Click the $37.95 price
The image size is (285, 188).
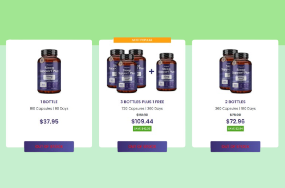click(x=49, y=122)
